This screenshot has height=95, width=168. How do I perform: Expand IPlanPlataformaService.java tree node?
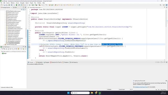pyautogui.click(x=5, y=11)
